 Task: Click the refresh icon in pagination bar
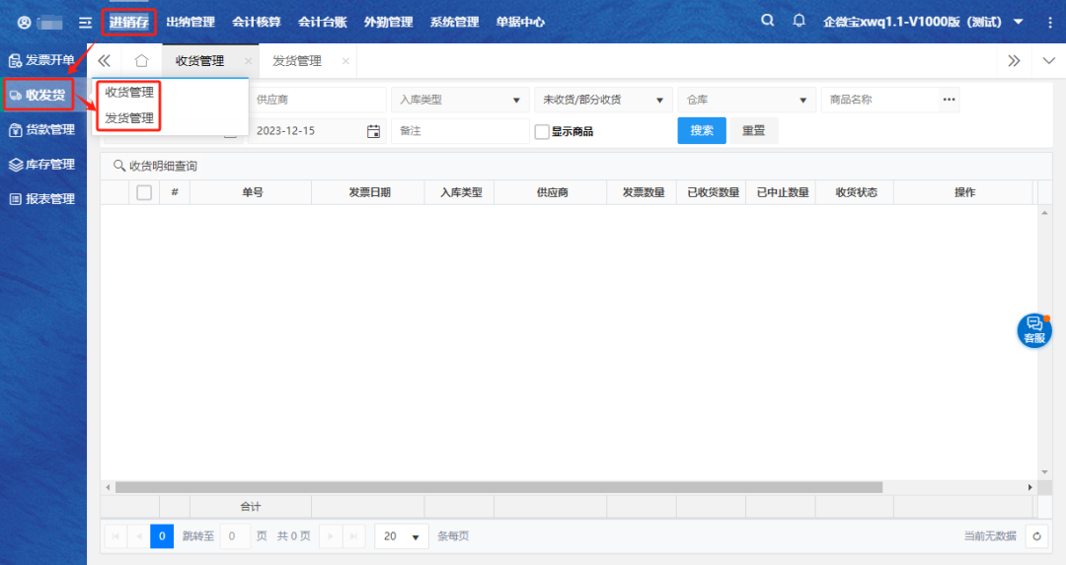coord(1036,535)
